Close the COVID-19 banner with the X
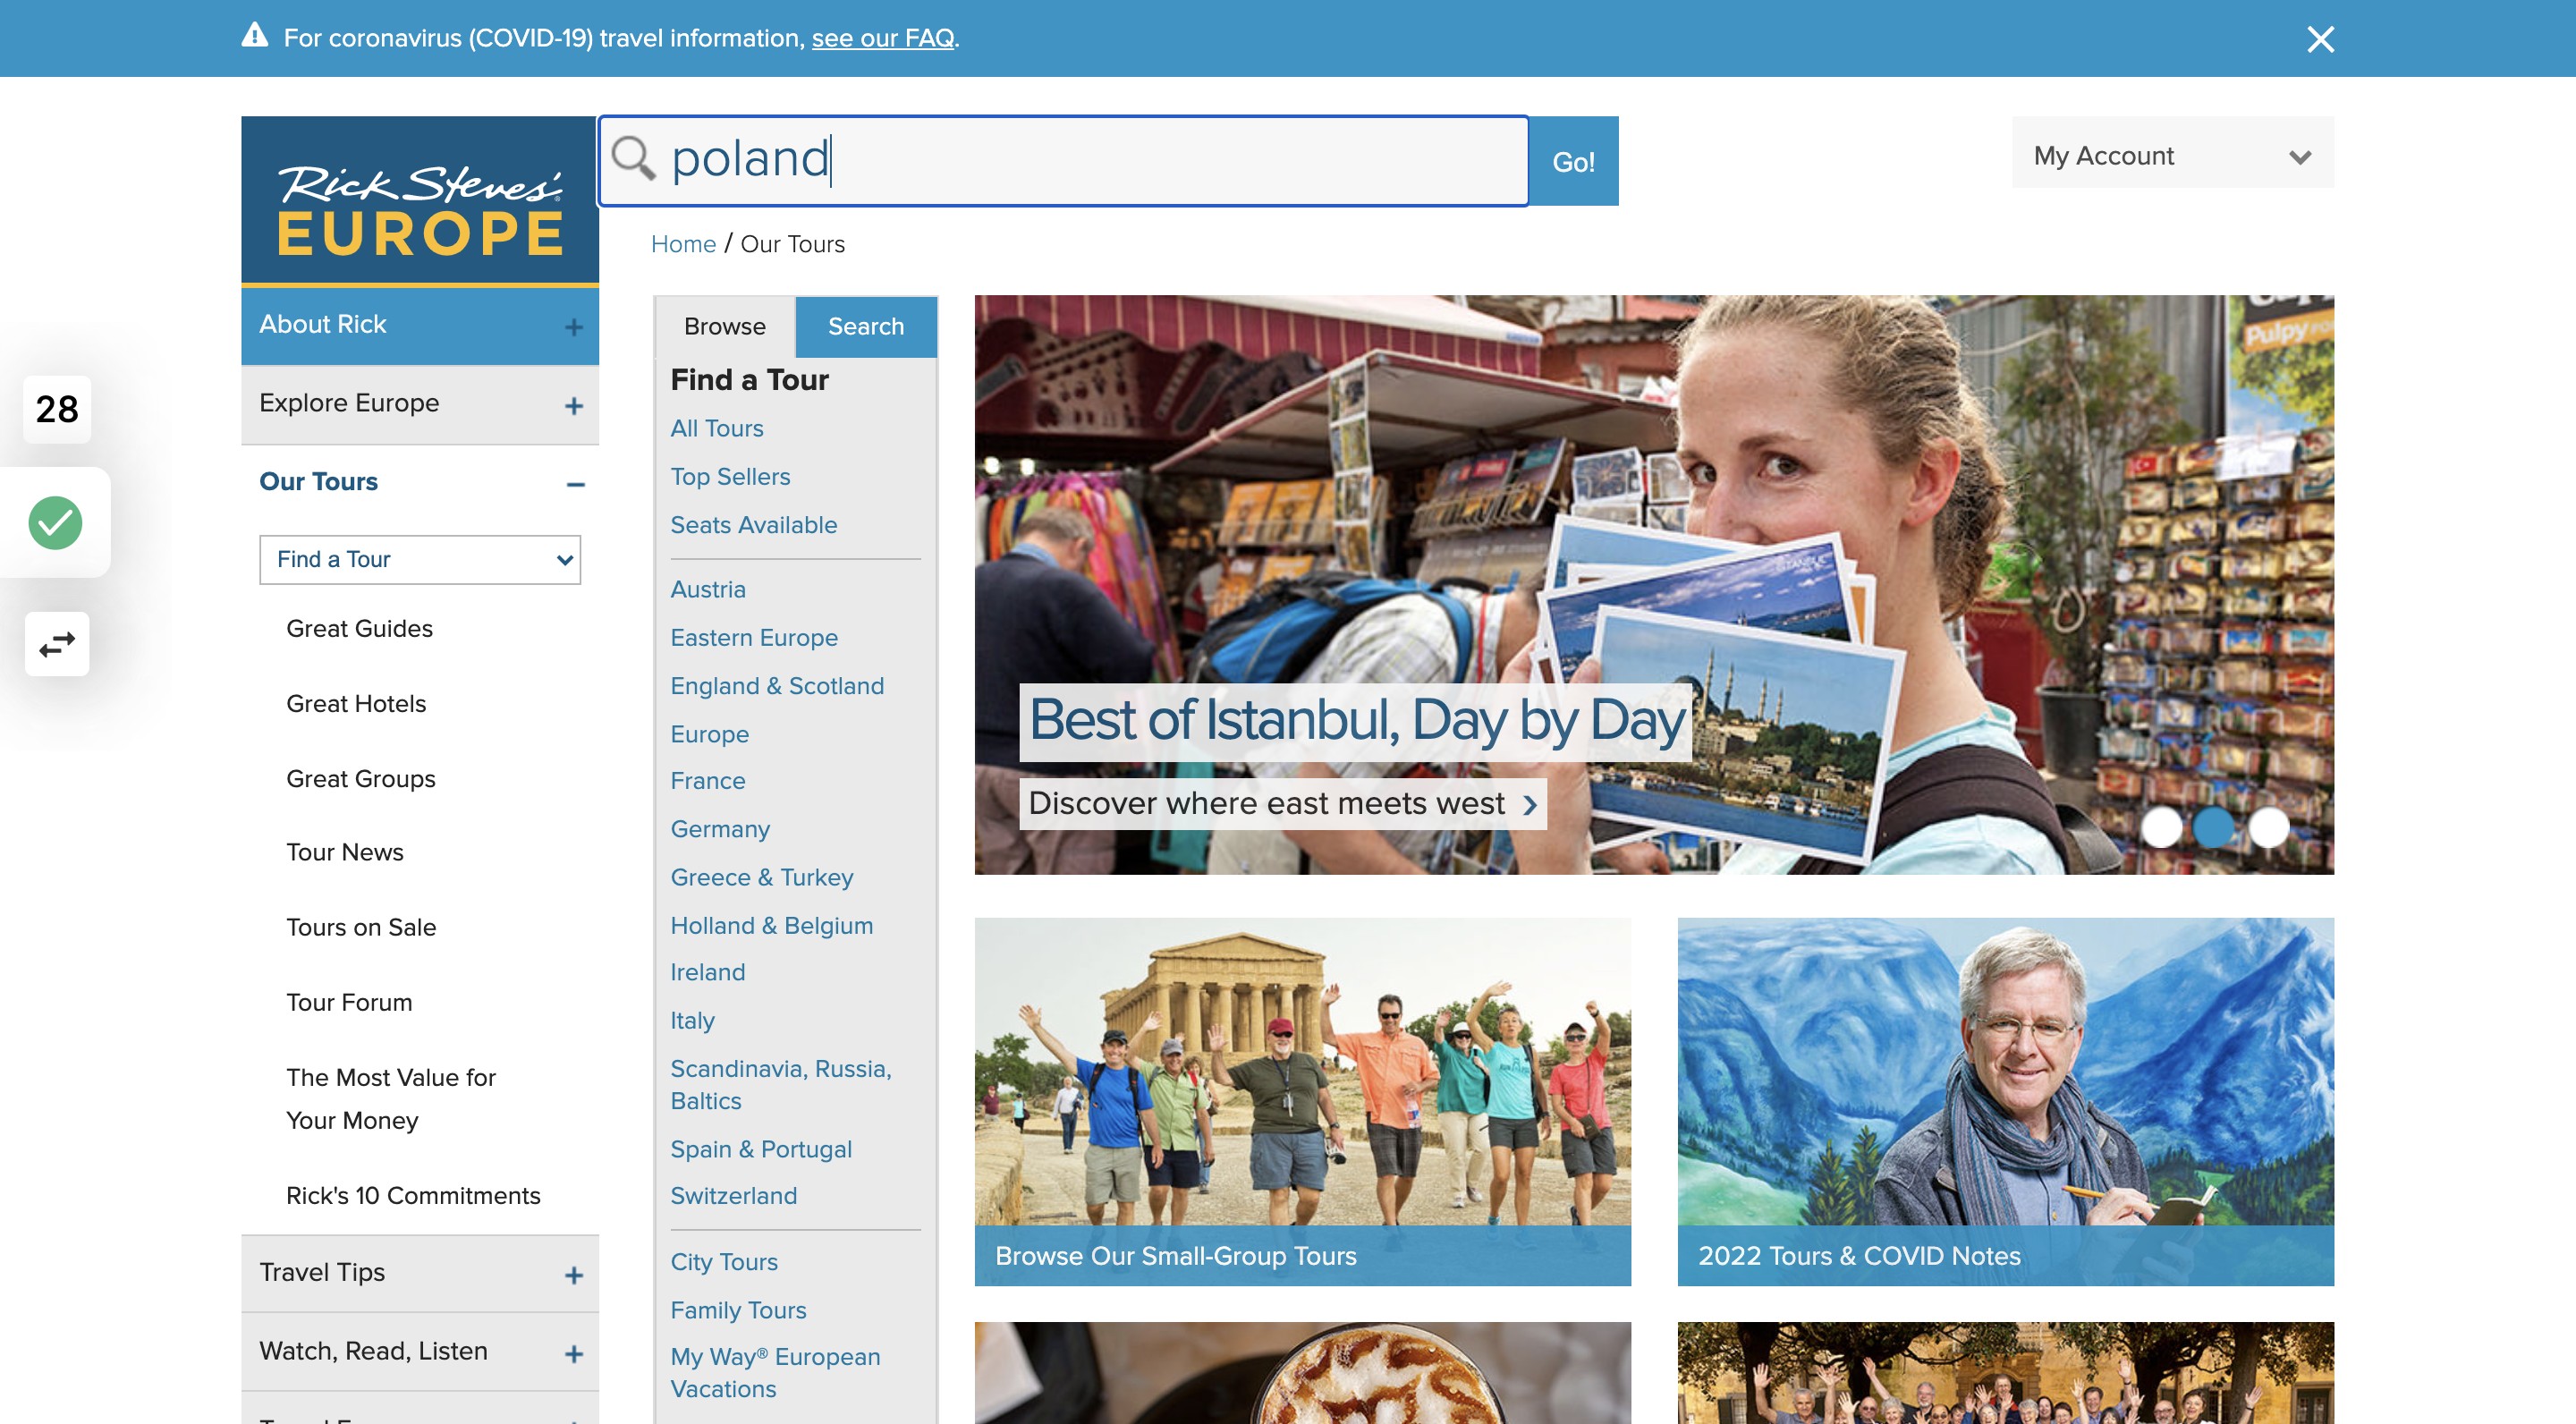 [x=2320, y=39]
